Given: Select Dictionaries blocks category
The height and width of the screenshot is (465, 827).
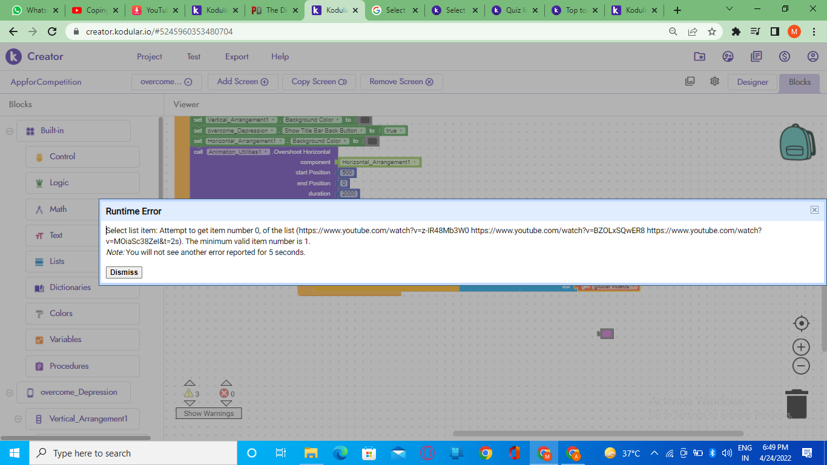Looking at the screenshot, I should tap(82, 288).
